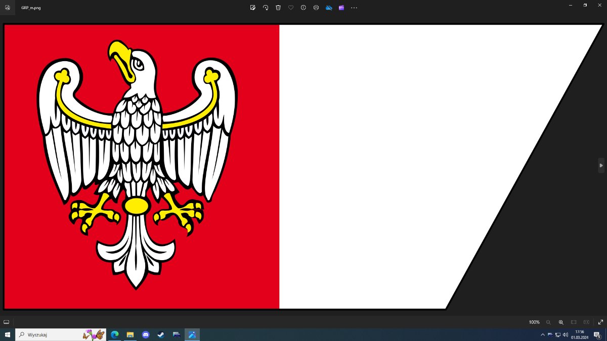Toggle the filmstrip view icon

[x=6, y=322]
